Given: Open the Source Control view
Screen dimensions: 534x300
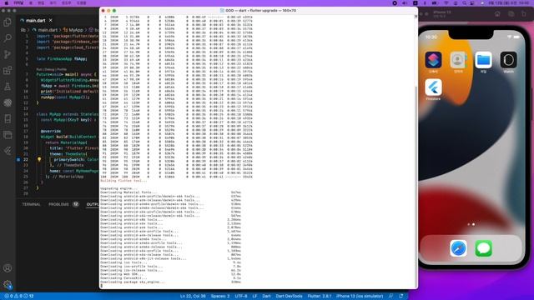Looking at the screenshot, I should (8, 54).
